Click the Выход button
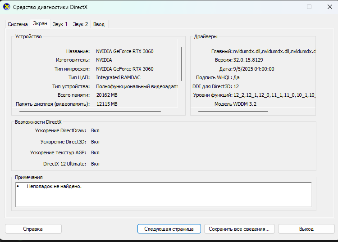 pos(306,229)
